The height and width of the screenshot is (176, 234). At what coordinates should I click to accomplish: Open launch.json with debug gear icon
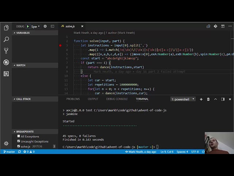[45, 26]
